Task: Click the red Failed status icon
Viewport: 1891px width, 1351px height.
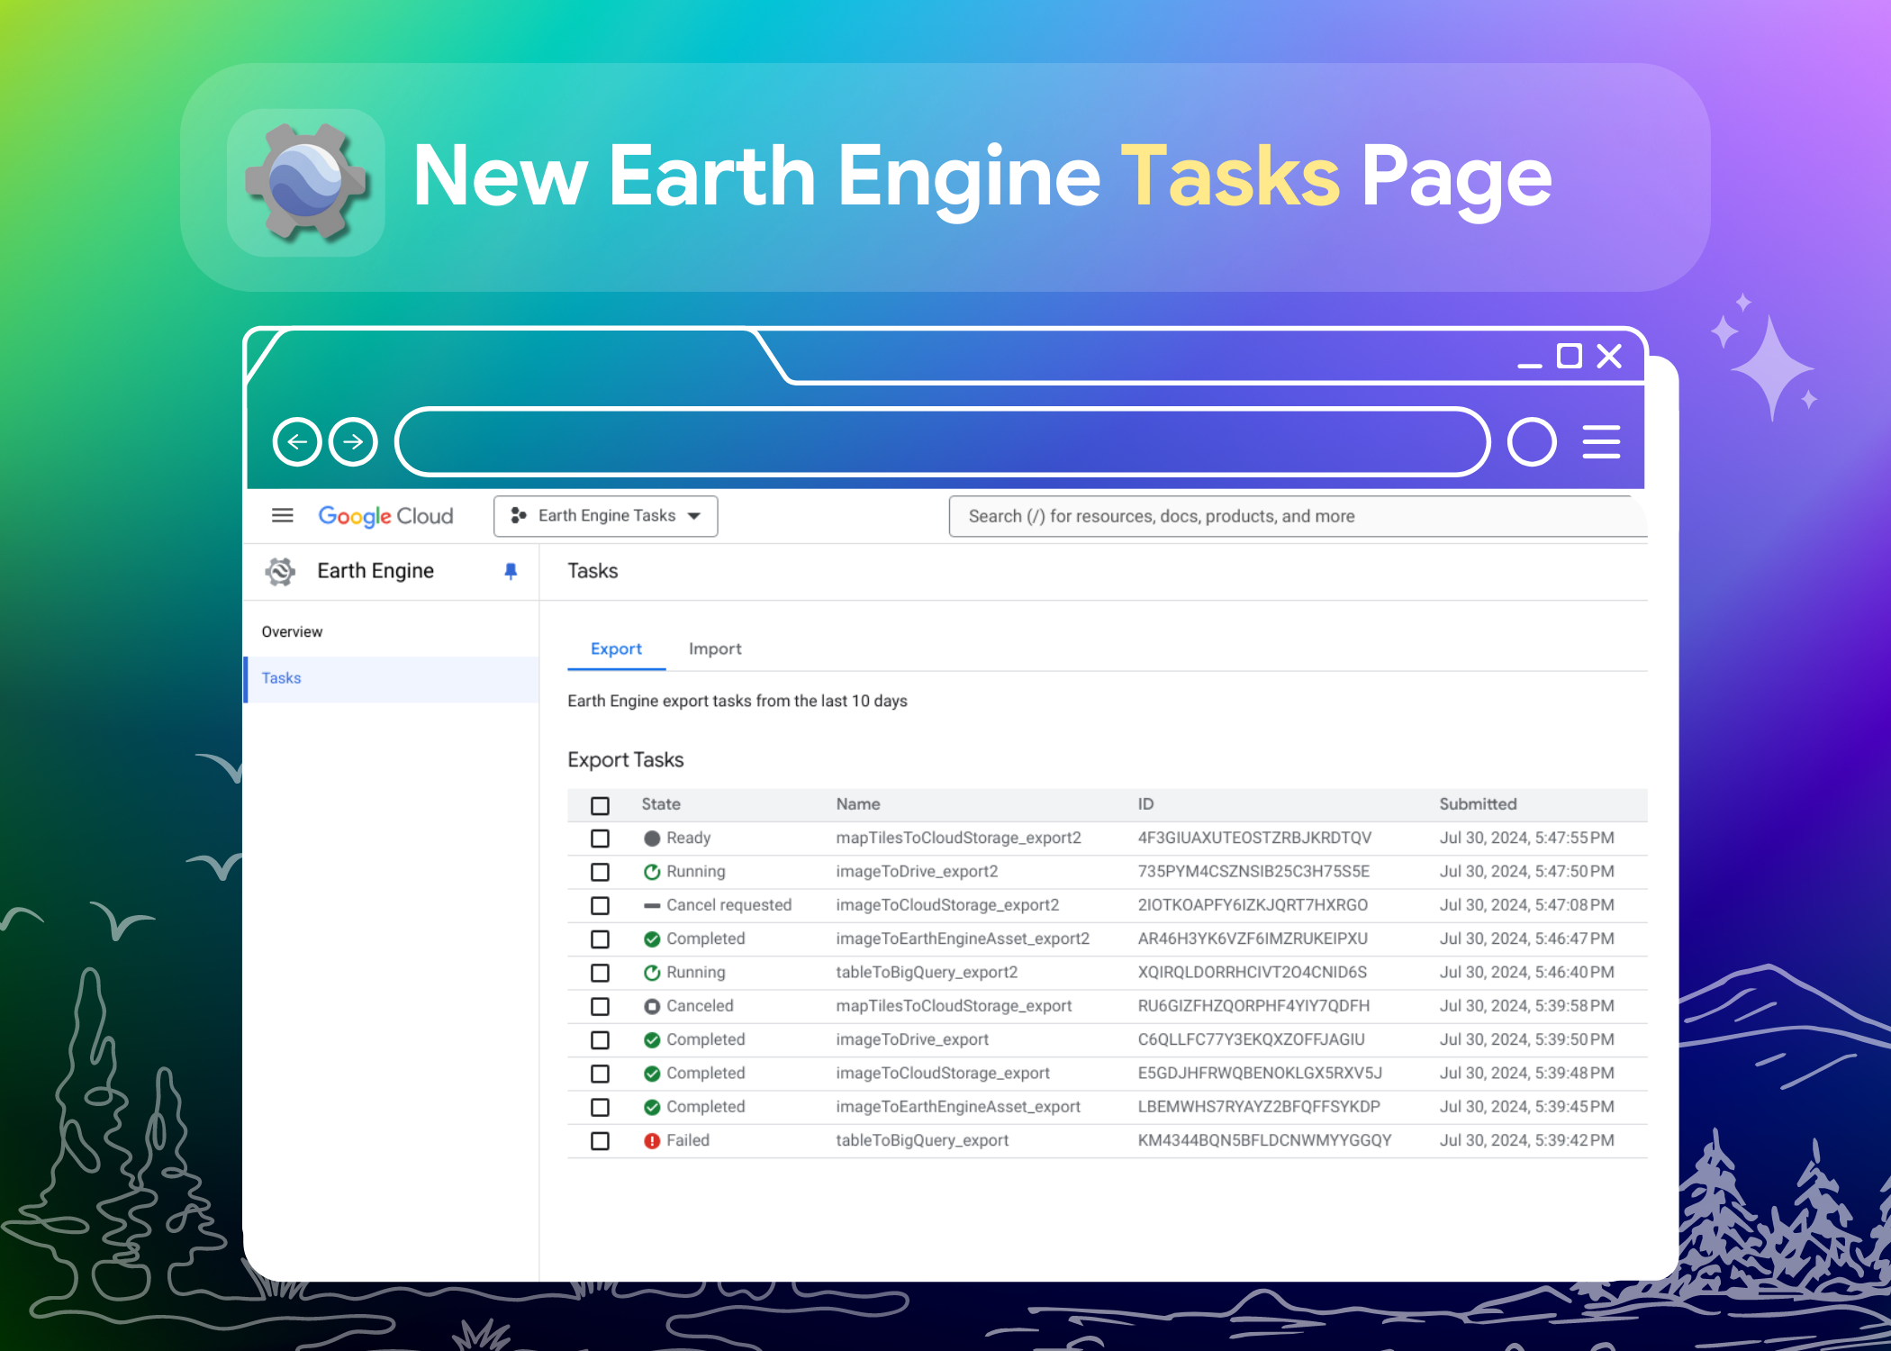Action: pyautogui.click(x=652, y=1140)
